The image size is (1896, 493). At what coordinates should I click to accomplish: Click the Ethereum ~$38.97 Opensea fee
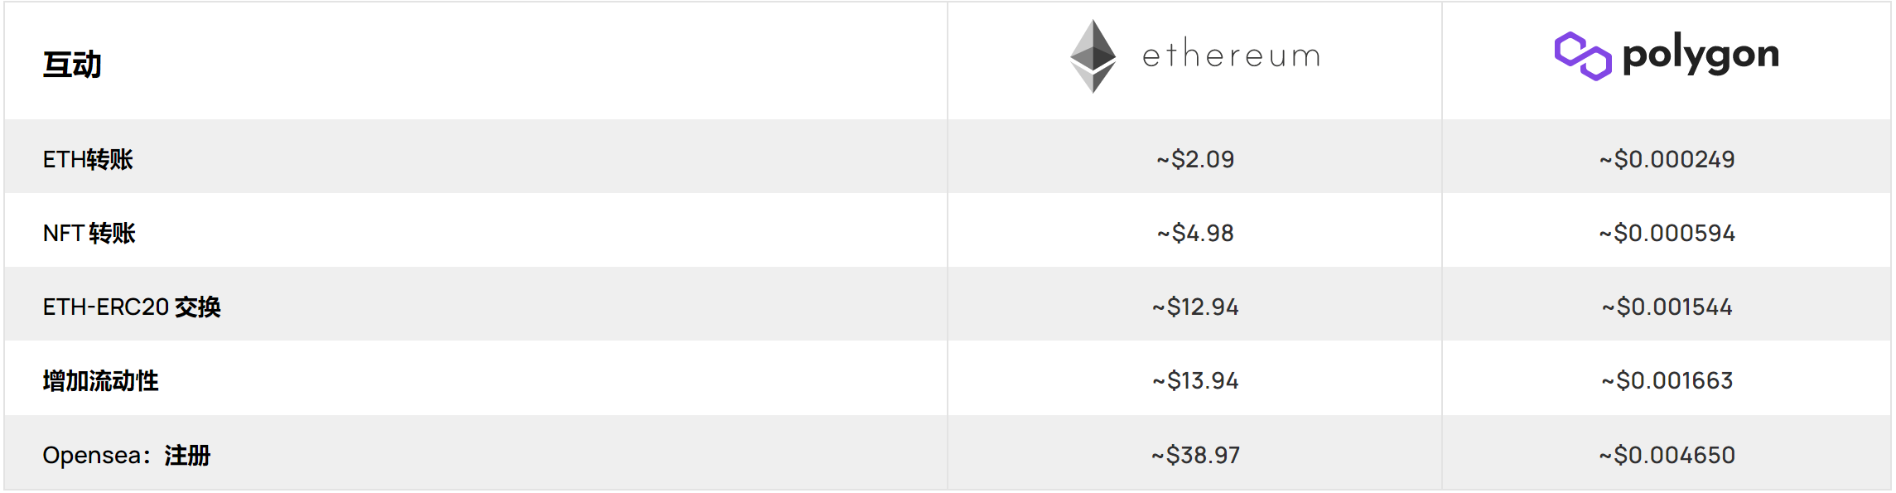[1195, 455]
